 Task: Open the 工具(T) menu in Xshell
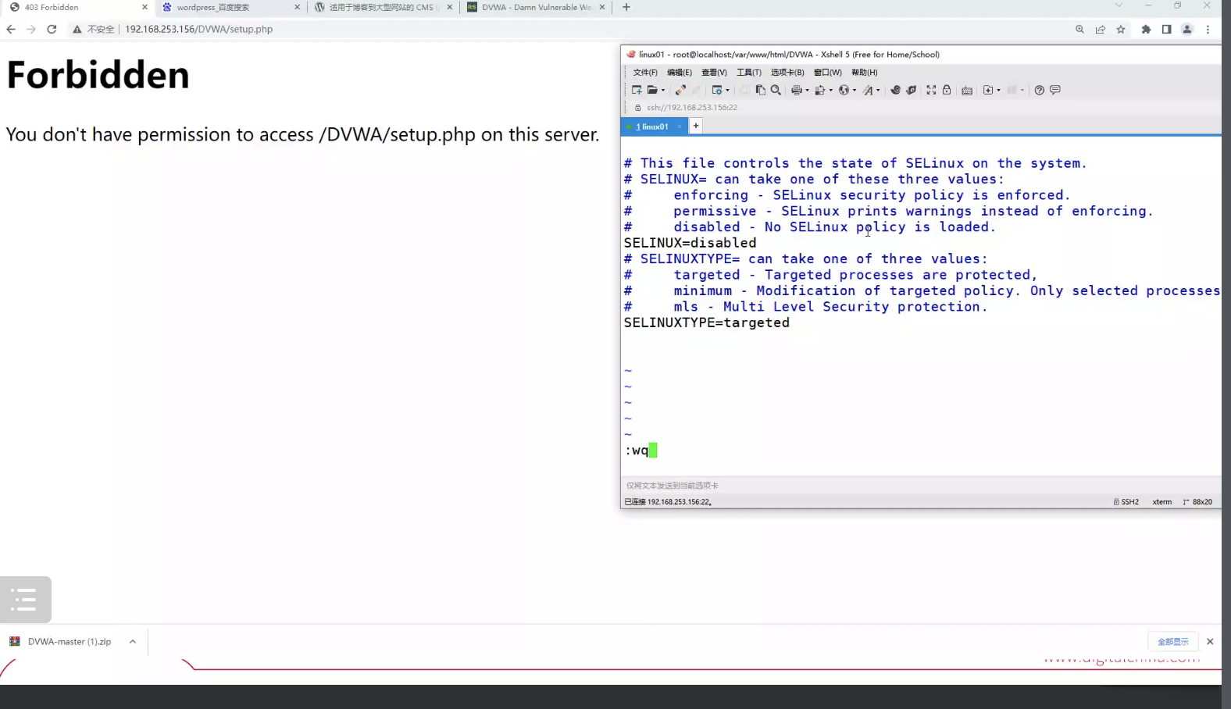749,73
